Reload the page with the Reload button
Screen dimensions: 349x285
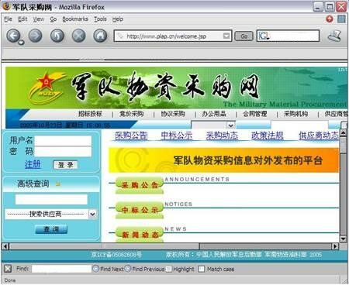point(57,36)
